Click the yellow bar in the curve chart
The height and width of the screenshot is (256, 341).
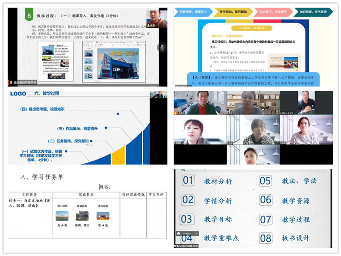point(118,156)
